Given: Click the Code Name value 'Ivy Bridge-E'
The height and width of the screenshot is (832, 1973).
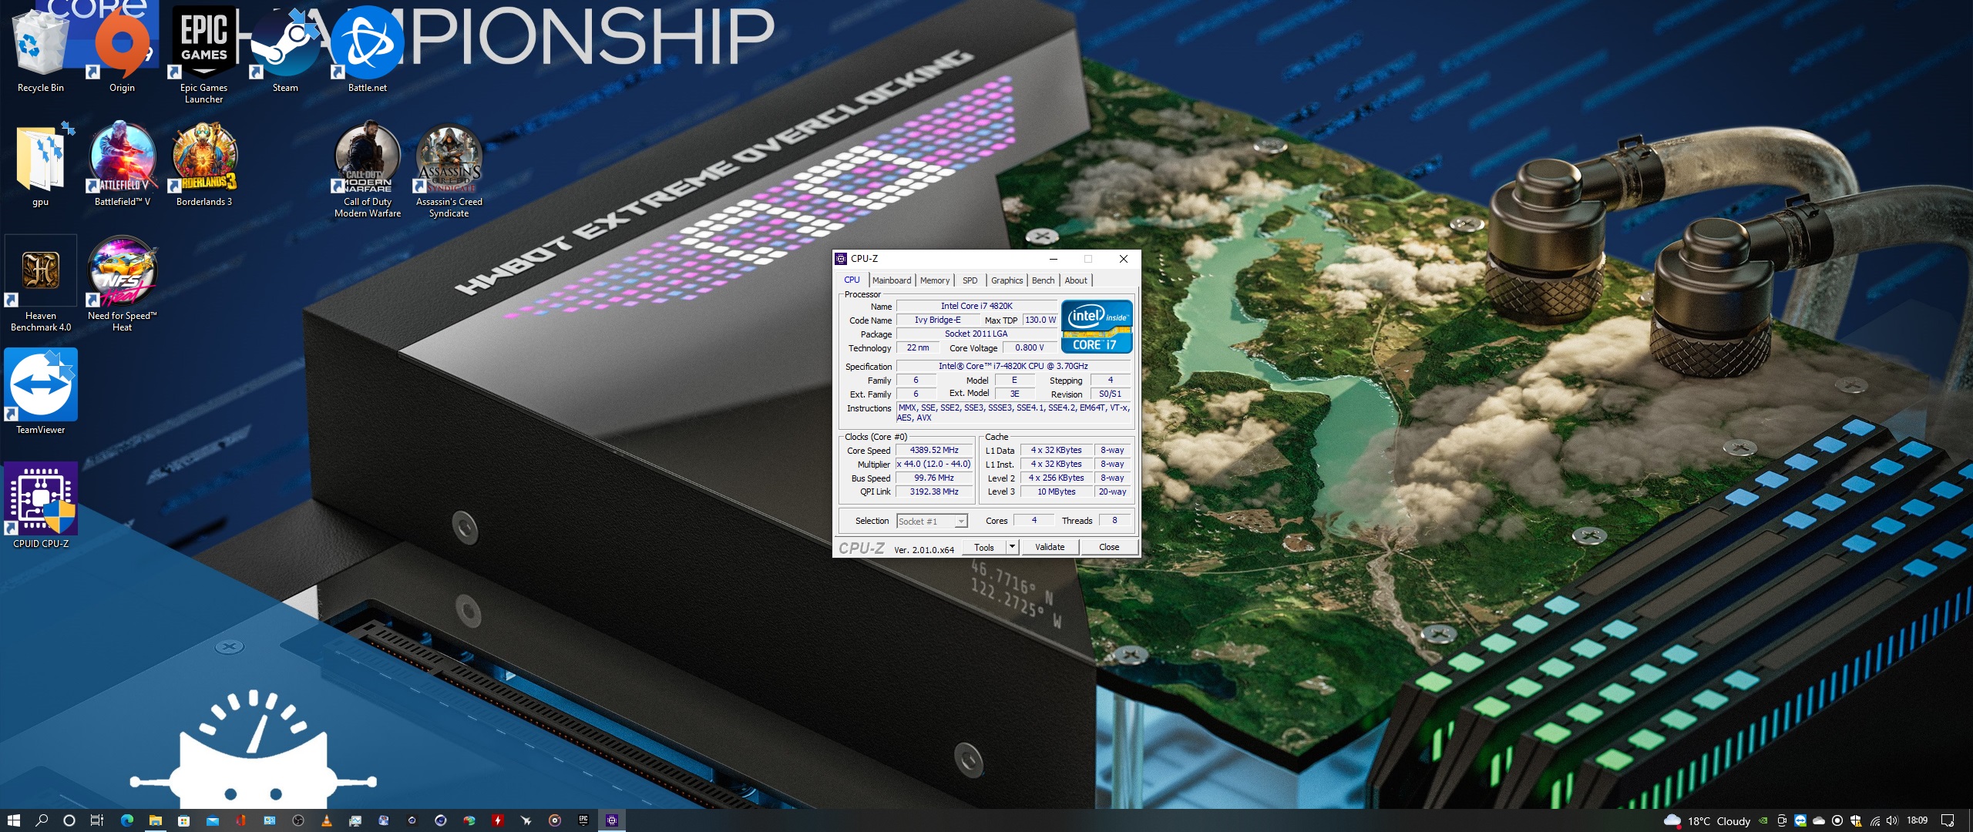Looking at the screenshot, I should [937, 320].
